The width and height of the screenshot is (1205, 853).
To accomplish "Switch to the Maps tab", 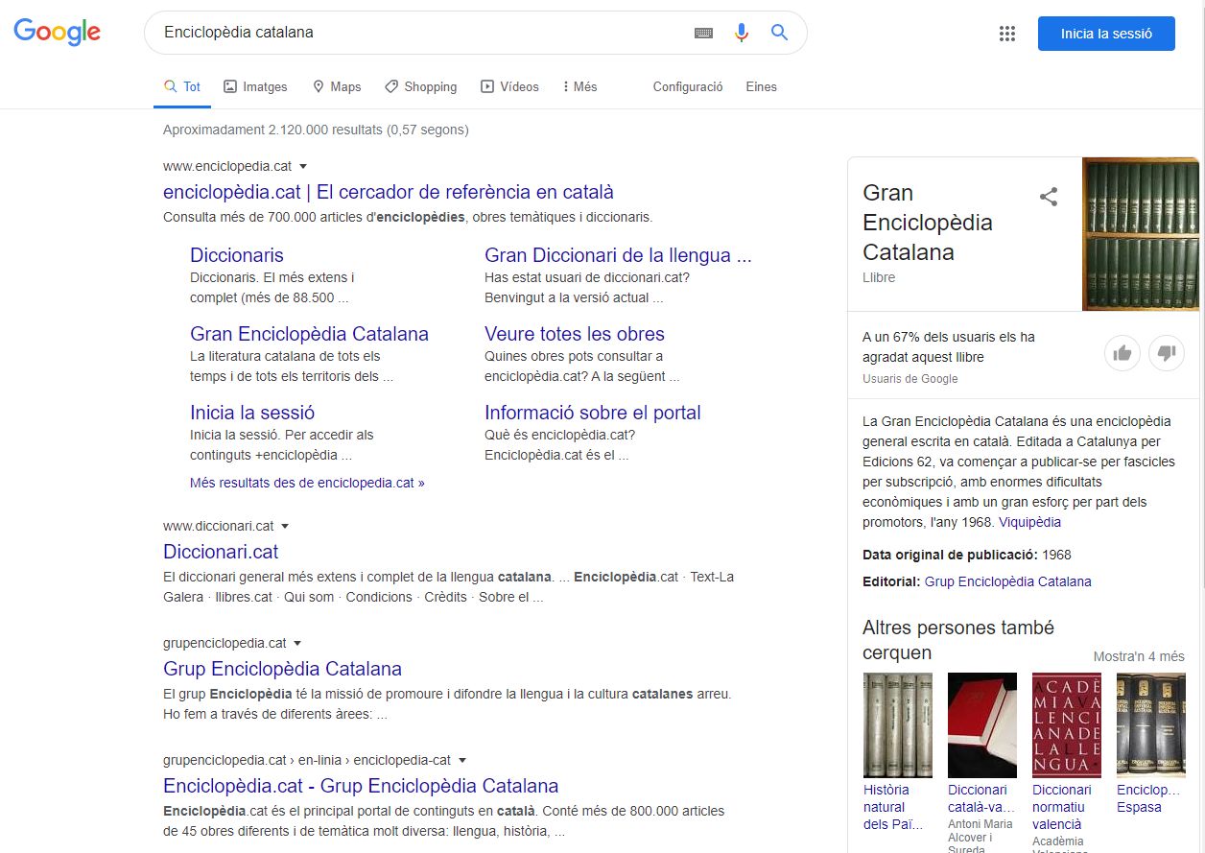I will (337, 86).
